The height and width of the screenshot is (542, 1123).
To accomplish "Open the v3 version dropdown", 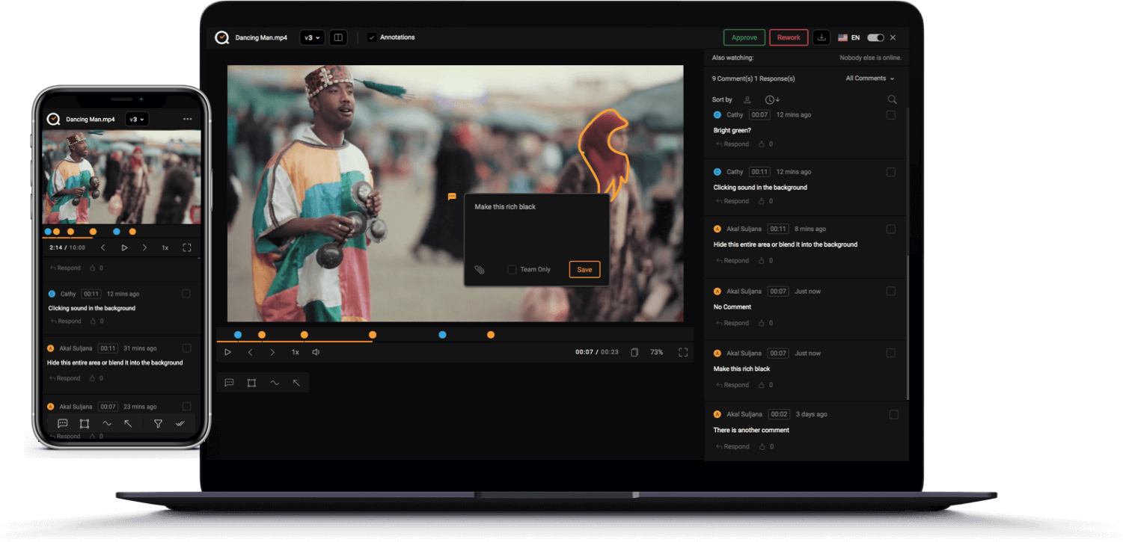I will [312, 37].
